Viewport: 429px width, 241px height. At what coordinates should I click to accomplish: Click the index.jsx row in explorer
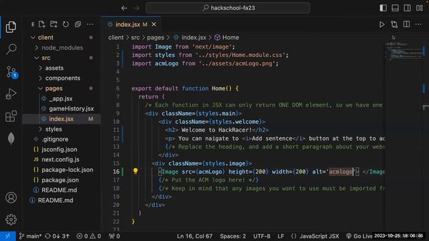coord(61,119)
